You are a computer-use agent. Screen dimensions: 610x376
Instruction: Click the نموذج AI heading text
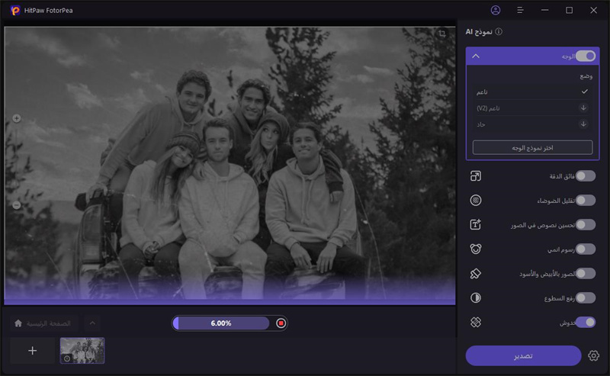479,31
